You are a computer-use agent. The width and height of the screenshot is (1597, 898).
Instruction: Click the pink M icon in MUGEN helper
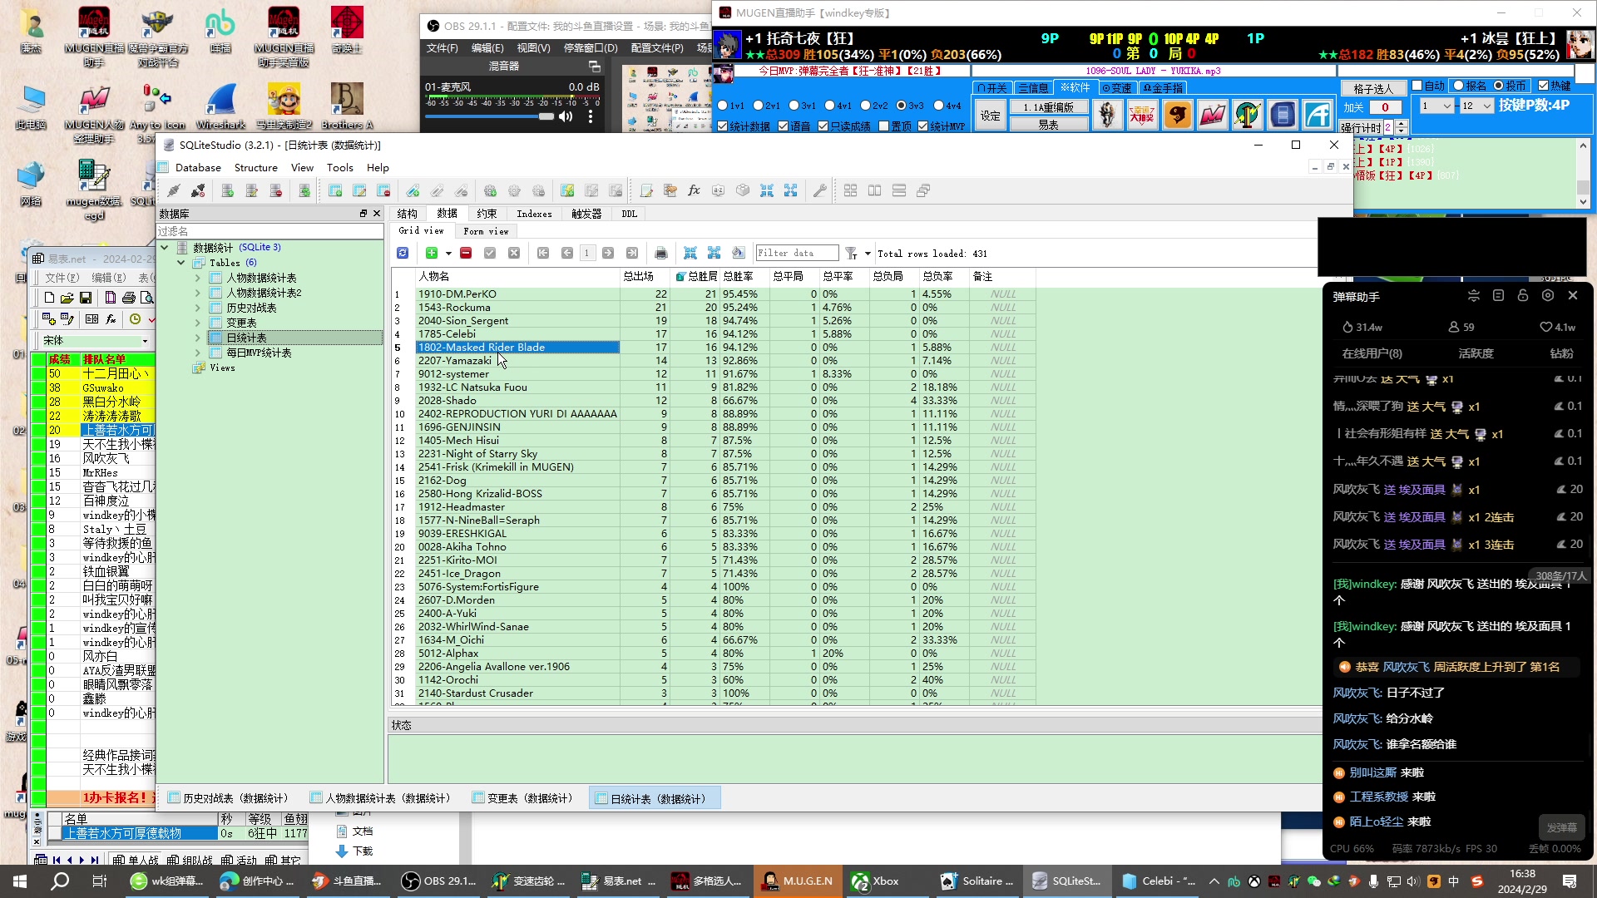1213,115
